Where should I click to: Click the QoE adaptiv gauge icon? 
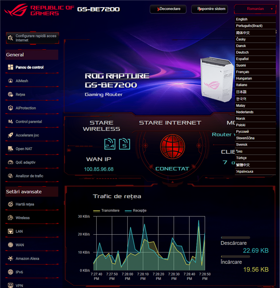tap(11, 162)
